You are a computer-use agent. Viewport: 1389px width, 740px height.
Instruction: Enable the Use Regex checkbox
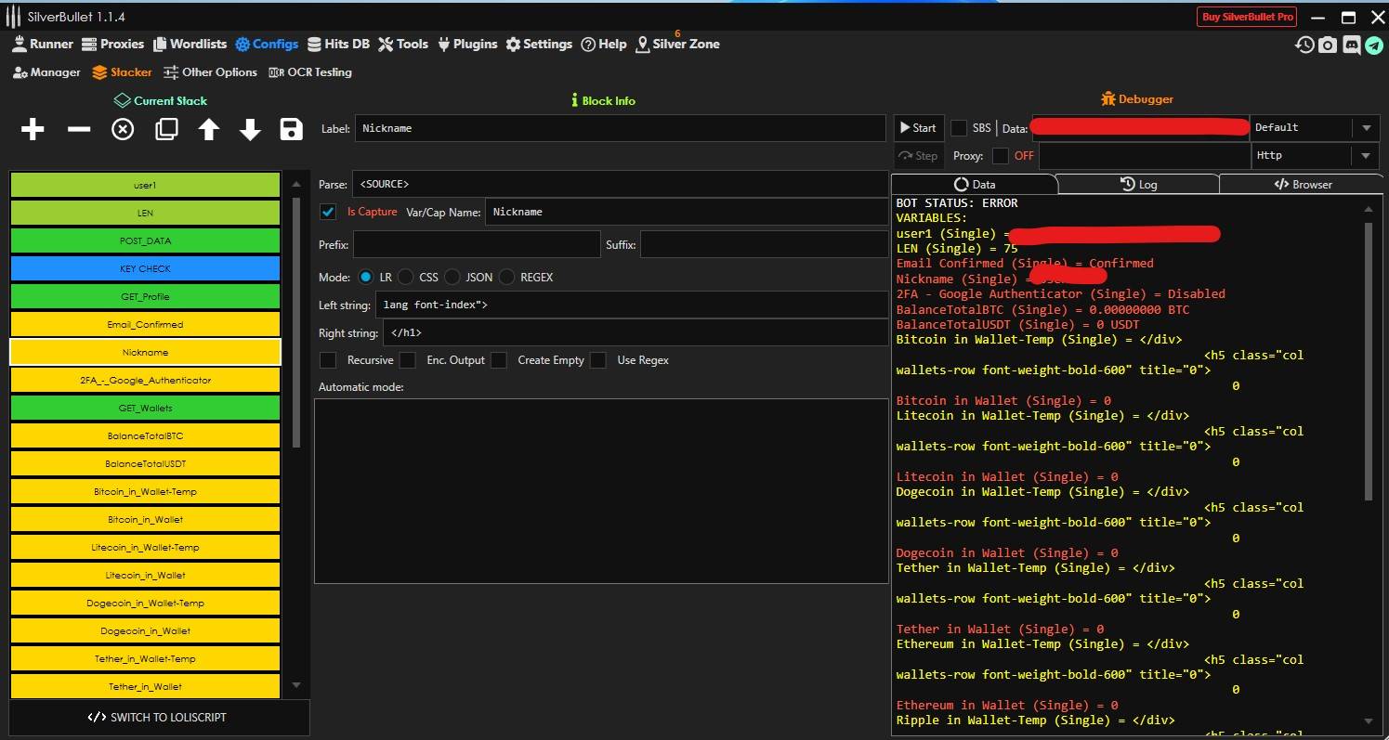click(598, 359)
